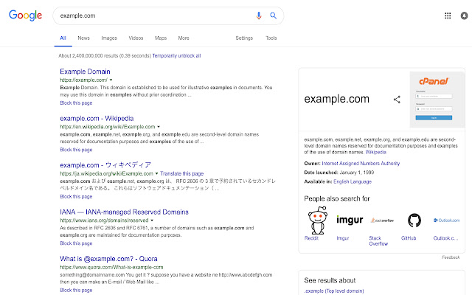Open the Stack Overflow text label
Screen dimensions: 472x295
click(378, 241)
